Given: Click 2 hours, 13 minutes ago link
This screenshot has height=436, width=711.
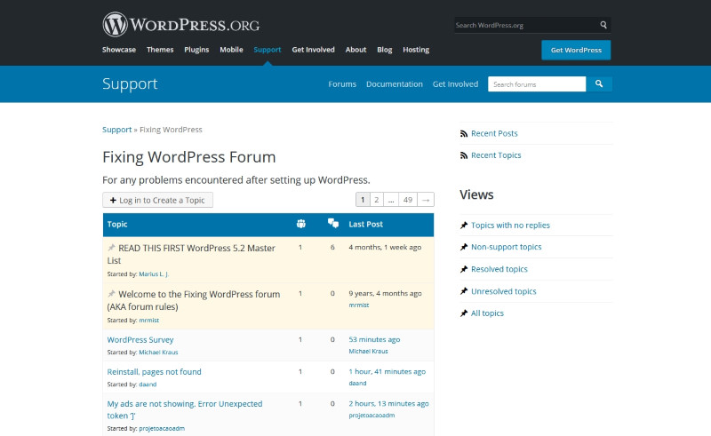Looking at the screenshot, I should click(x=388, y=403).
